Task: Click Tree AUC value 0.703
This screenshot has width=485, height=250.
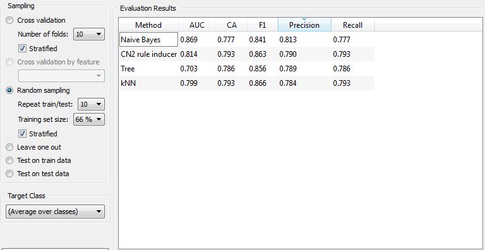Action: pyautogui.click(x=189, y=69)
